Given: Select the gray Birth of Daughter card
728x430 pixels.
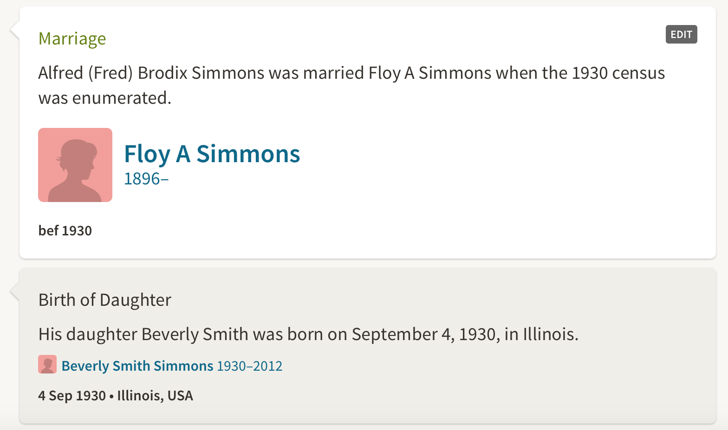Looking at the screenshot, I should click(x=368, y=346).
